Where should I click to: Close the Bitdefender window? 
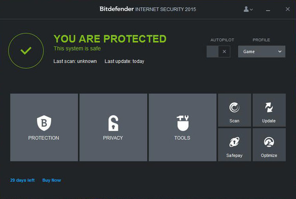287,9
